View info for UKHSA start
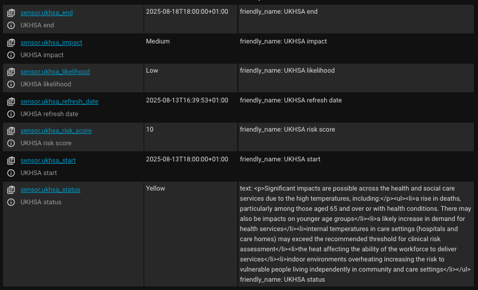The image size is (478, 290). click(x=11, y=173)
